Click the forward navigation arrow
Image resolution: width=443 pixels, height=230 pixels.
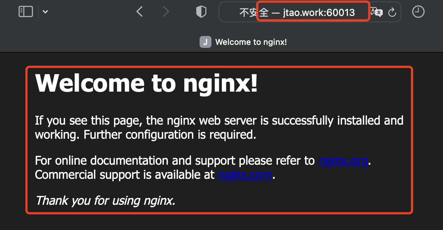point(166,12)
